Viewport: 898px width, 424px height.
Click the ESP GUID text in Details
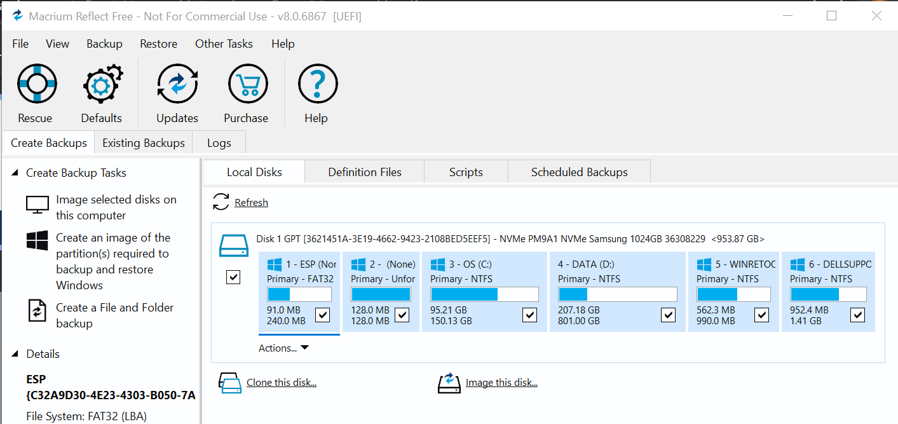(111, 395)
